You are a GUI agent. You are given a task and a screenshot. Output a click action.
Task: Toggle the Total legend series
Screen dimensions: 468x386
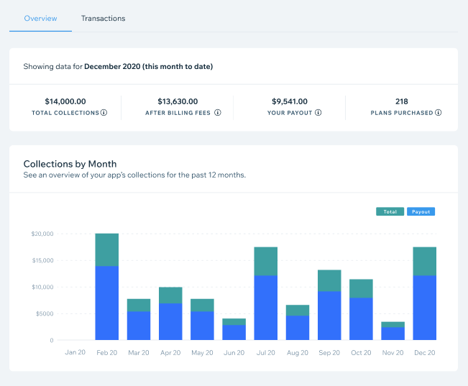click(x=390, y=212)
